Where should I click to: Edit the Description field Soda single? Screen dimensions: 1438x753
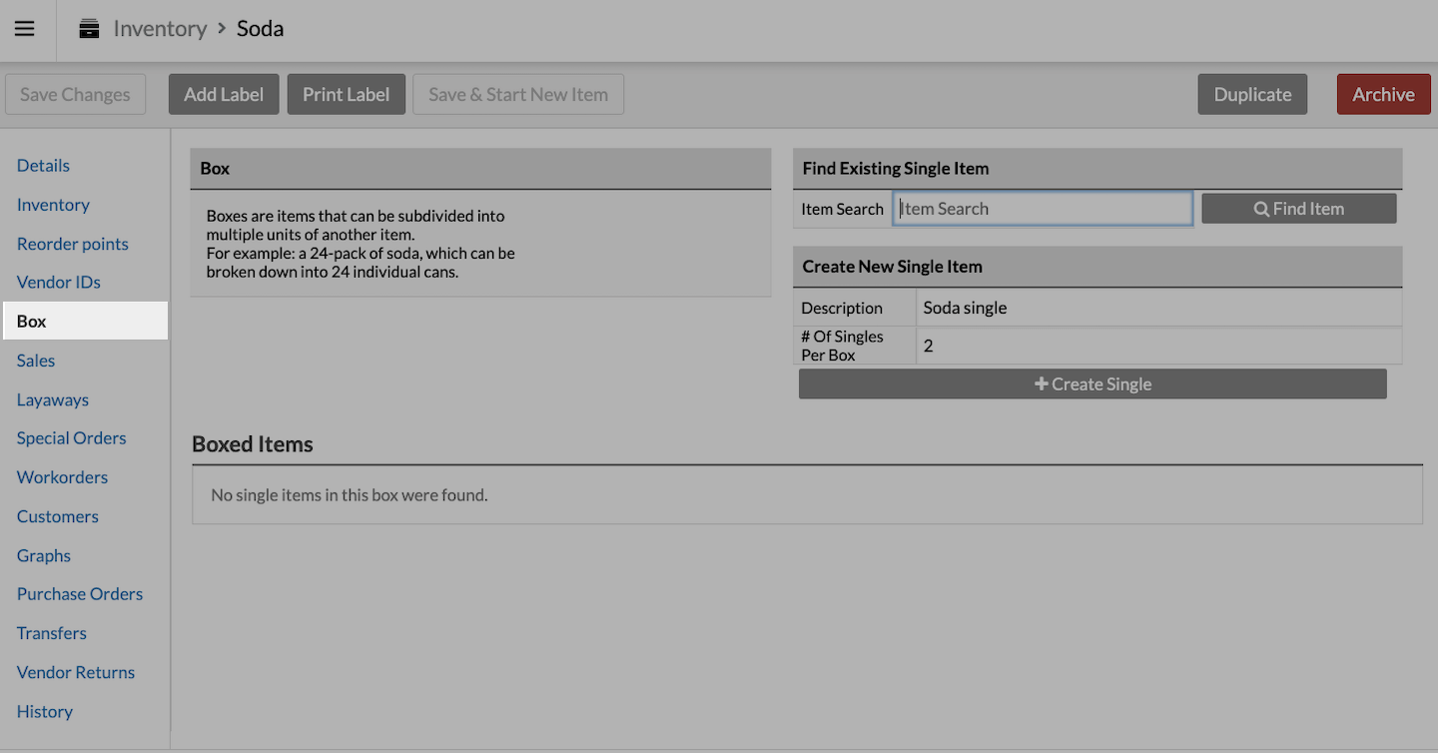(1158, 308)
